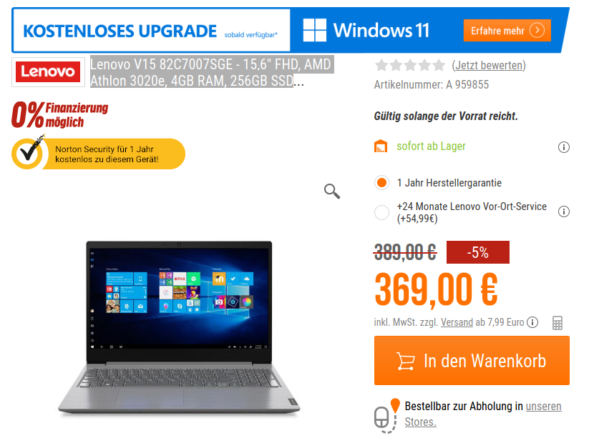Click Erfahre mehr on Windows 11 banner
The width and height of the screenshot is (594, 443).
click(x=507, y=30)
